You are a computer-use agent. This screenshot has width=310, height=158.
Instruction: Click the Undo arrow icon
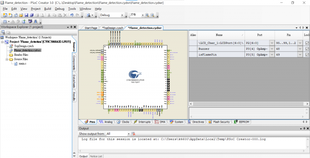point(72,15)
